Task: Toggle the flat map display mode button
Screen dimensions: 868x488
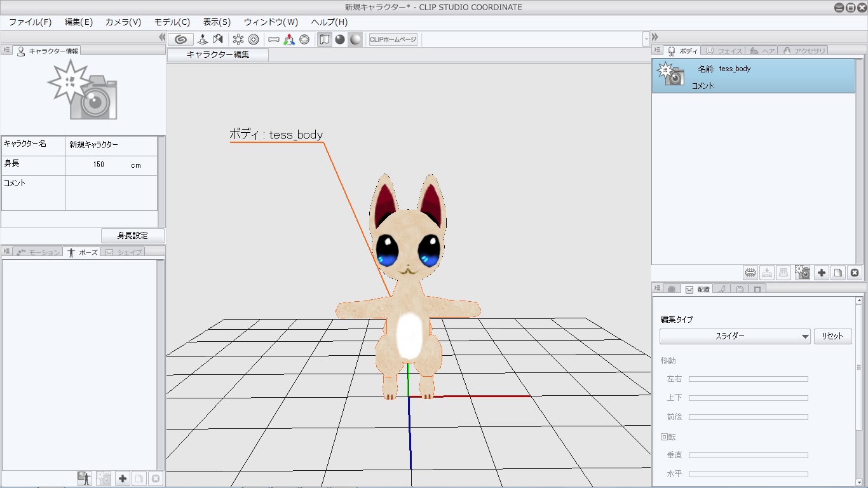Action: point(325,39)
